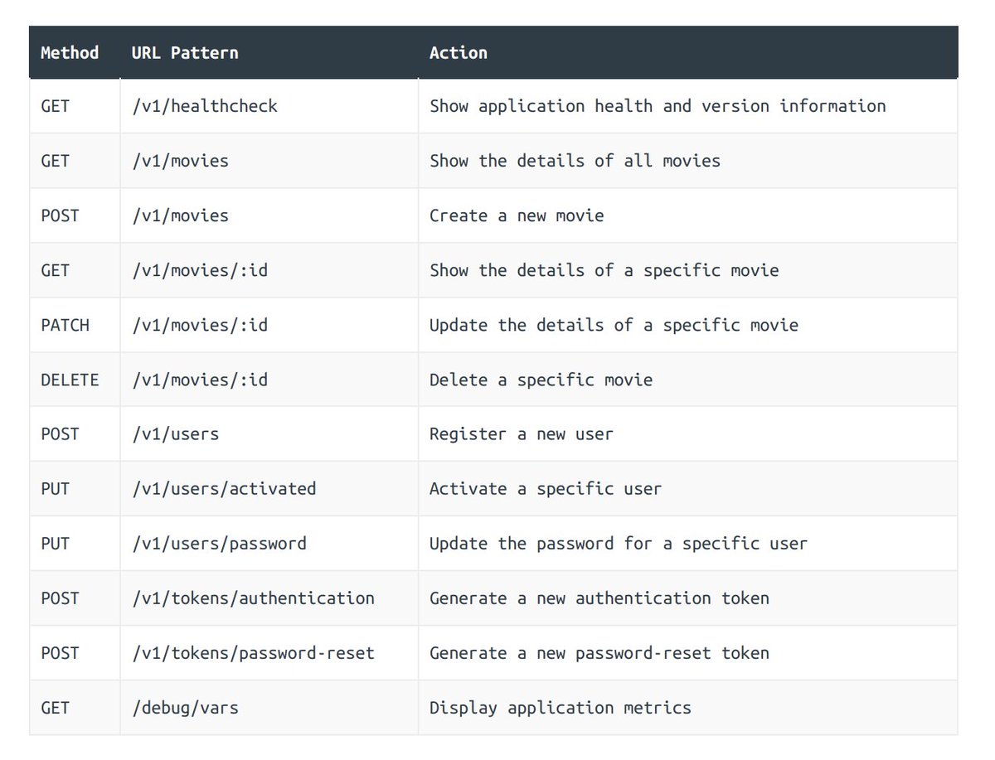Select POST in the tokens/password-reset row
Image resolution: width=995 pixels, height=760 pixels.
pyautogui.click(x=60, y=653)
